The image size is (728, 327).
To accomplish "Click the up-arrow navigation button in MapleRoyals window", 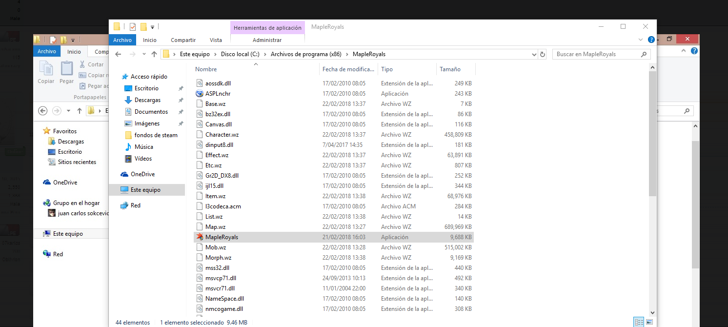I will (154, 54).
